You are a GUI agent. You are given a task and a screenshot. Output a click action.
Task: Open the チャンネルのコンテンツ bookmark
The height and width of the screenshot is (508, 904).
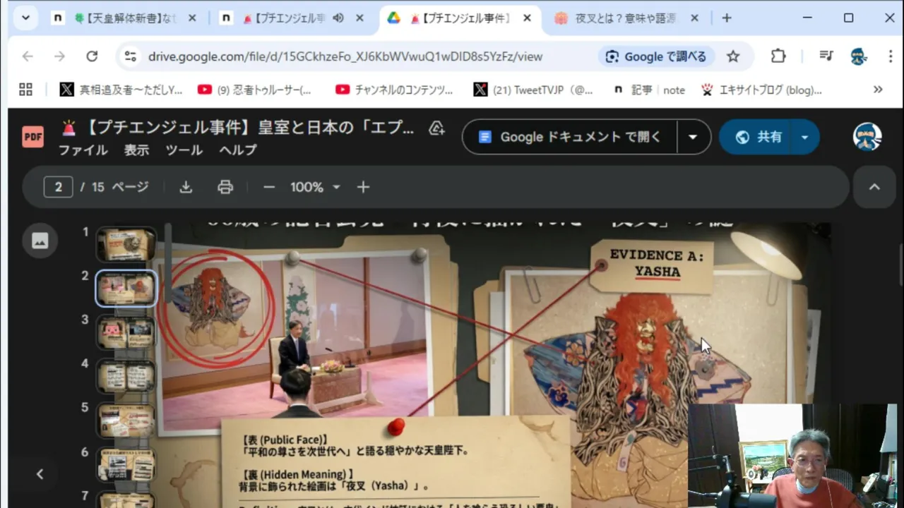click(x=394, y=90)
